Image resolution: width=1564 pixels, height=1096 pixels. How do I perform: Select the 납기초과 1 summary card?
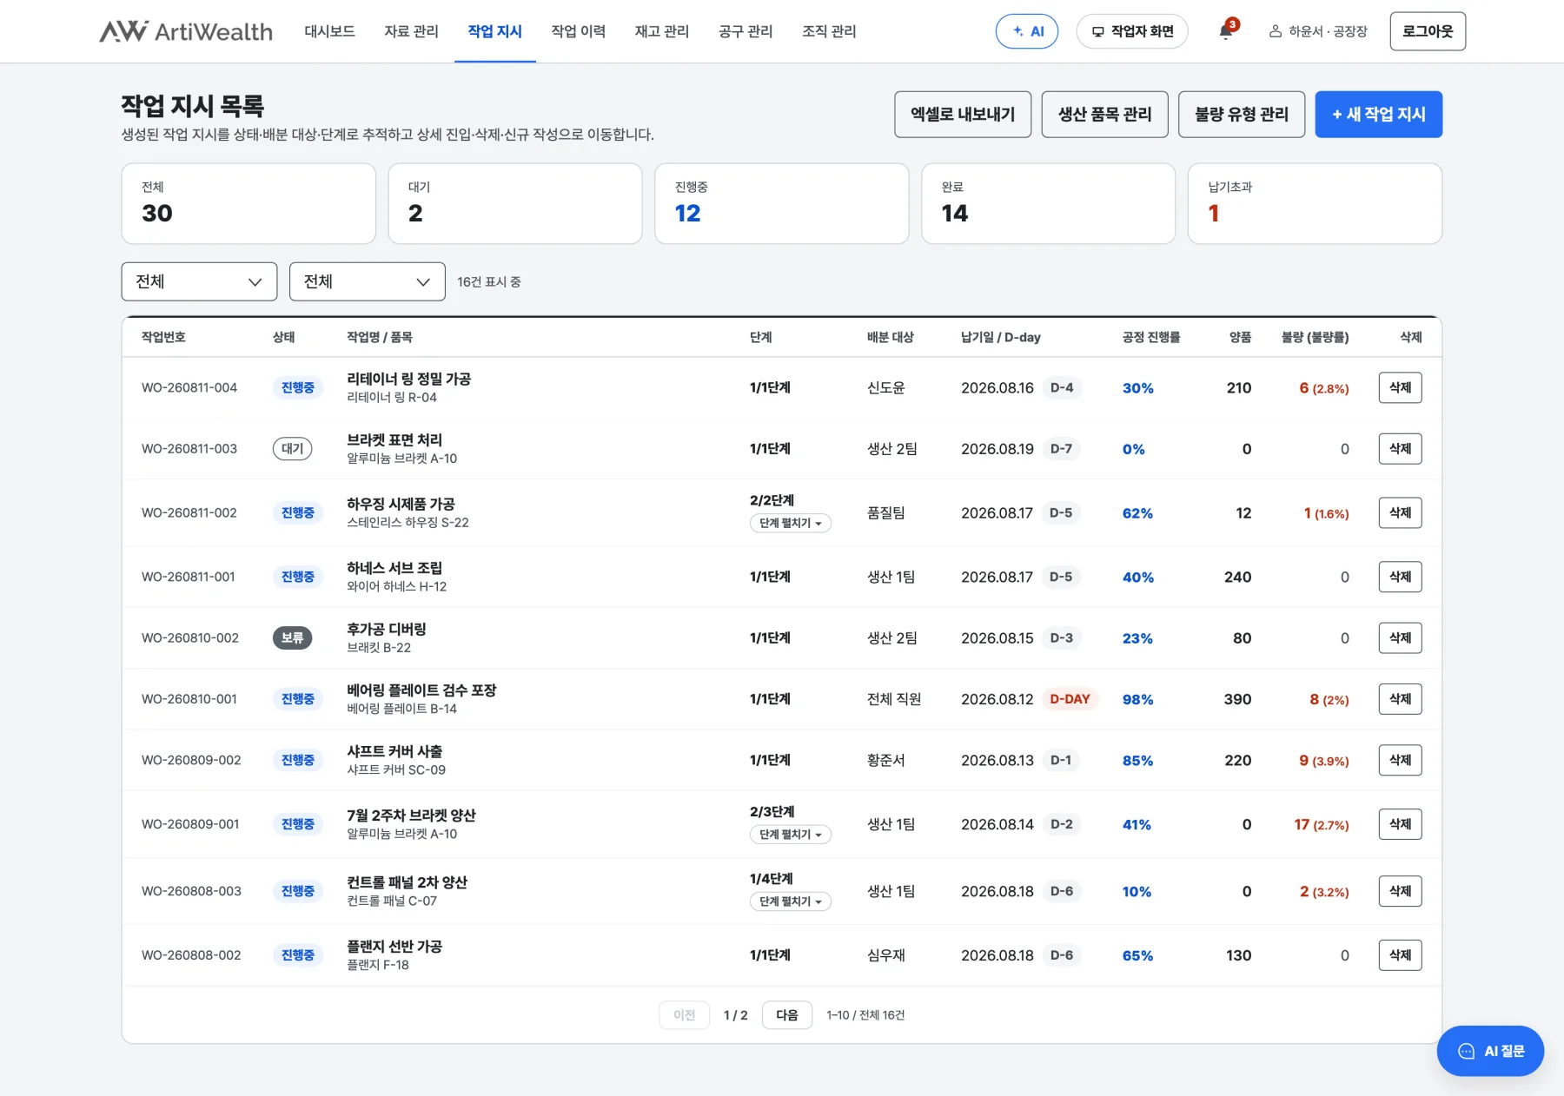(x=1315, y=203)
